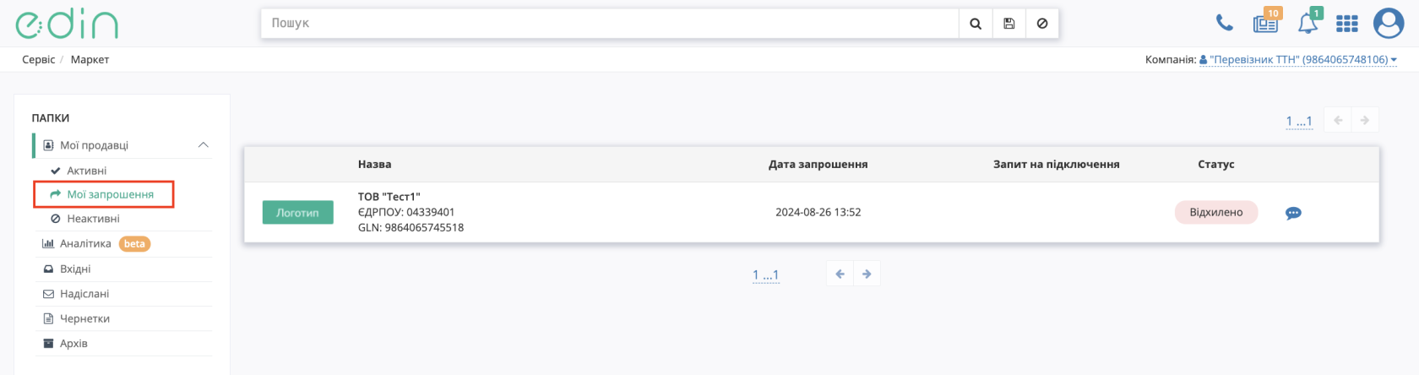This screenshot has width=1419, height=375.
Task: Click company name ТОВ "Тест1"
Action: point(389,197)
